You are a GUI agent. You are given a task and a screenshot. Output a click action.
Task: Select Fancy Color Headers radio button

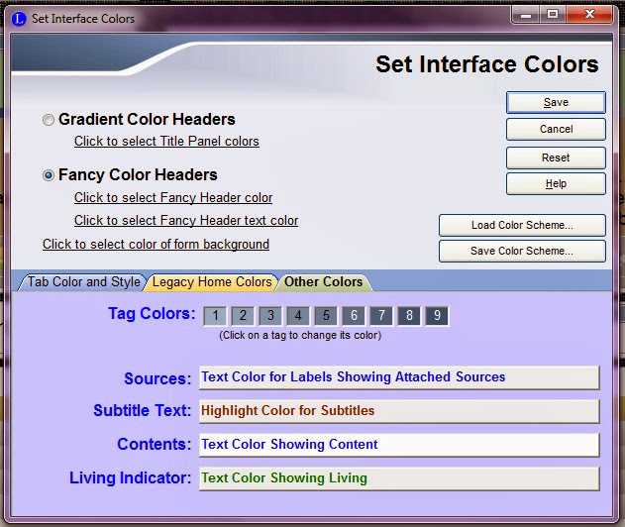coord(49,175)
